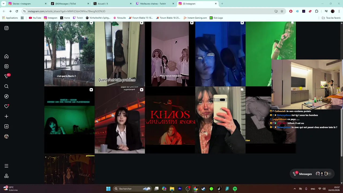Go back to previous page
This screenshot has width=343, height=193.
[x=4, y=11]
